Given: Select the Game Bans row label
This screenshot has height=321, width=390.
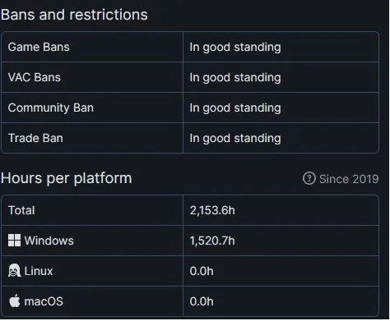Looking at the screenshot, I should [39, 47].
